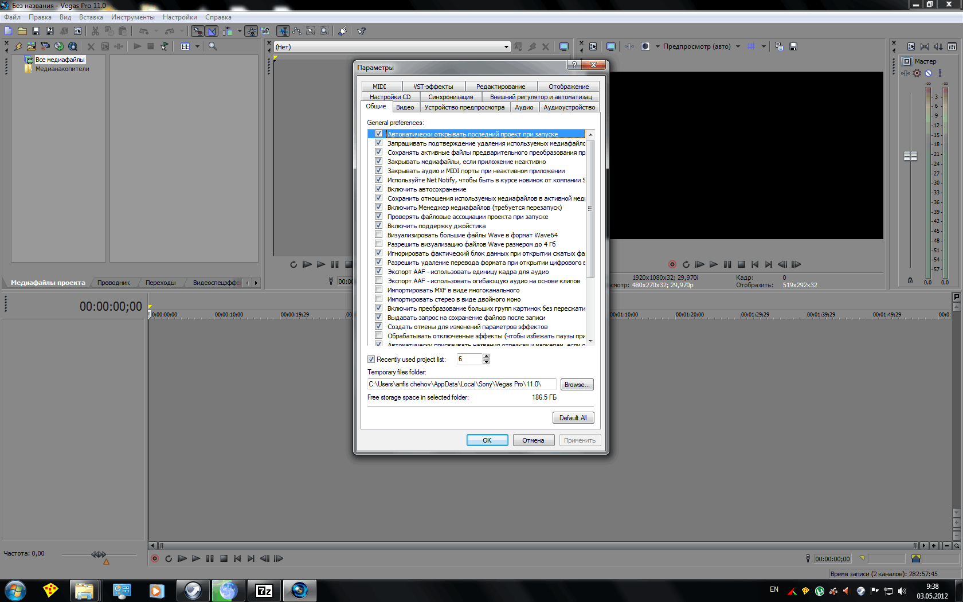963x602 pixels.
Task: Click the Open project folder icon
Action: point(22,31)
